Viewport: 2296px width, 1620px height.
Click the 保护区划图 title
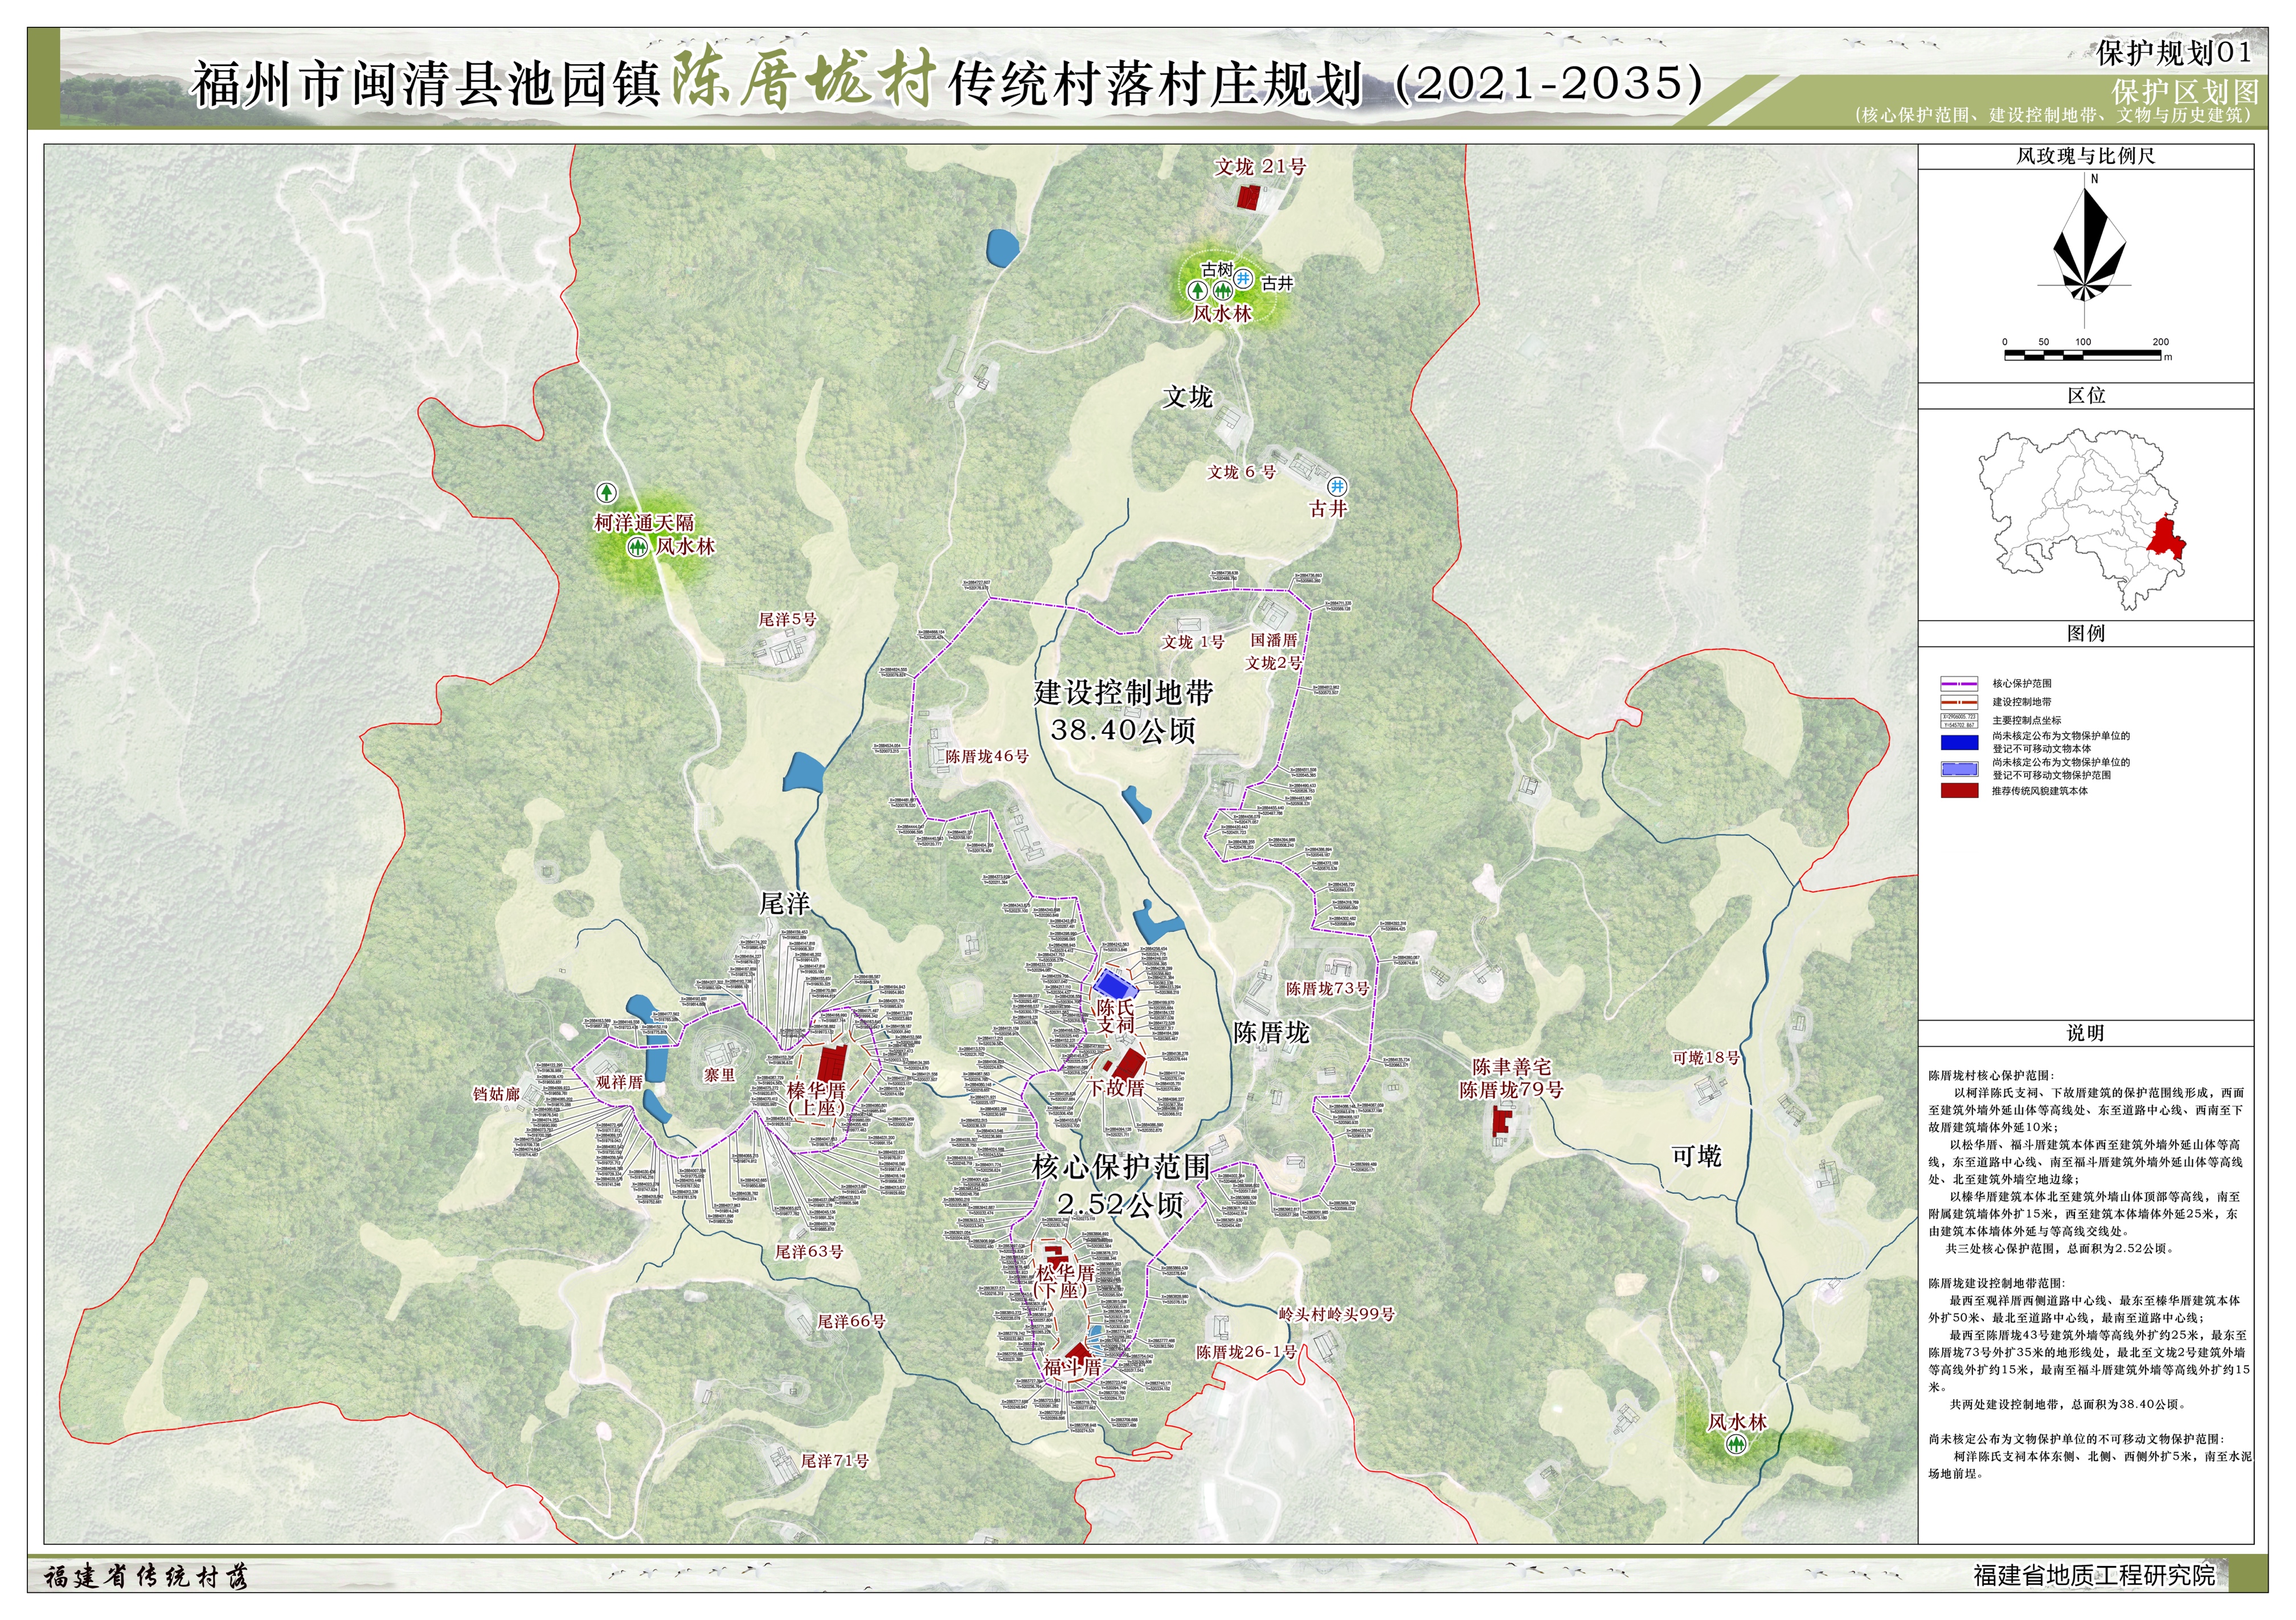(x=2185, y=92)
